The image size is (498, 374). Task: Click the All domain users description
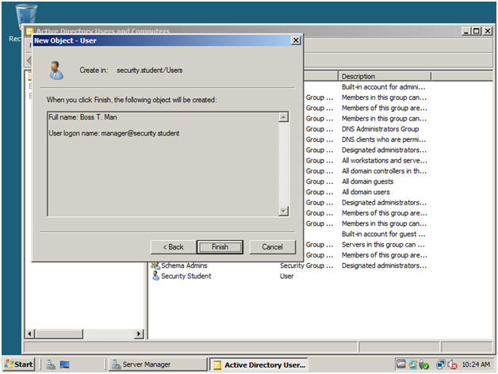[366, 192]
